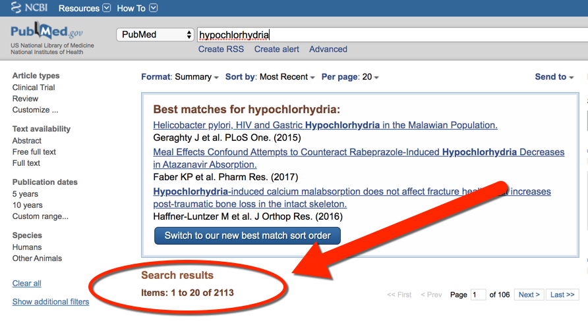Click the NCBI logo in header
This screenshot has width=588, height=323.
[29, 7]
